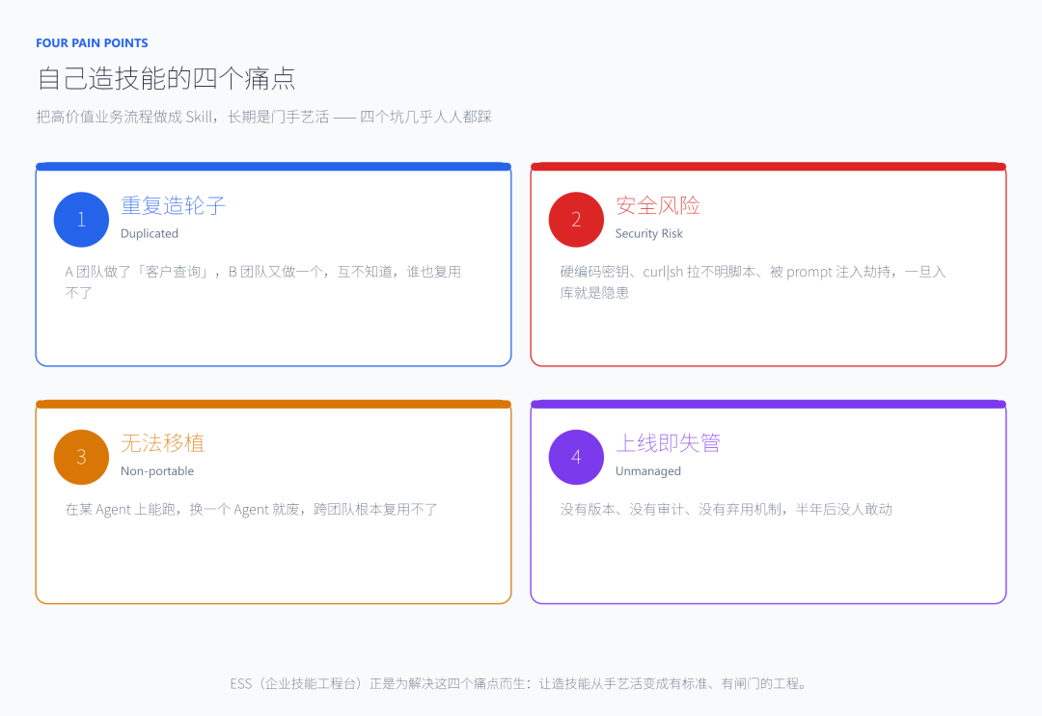Click the description starting 硬编码密钥

753,282
